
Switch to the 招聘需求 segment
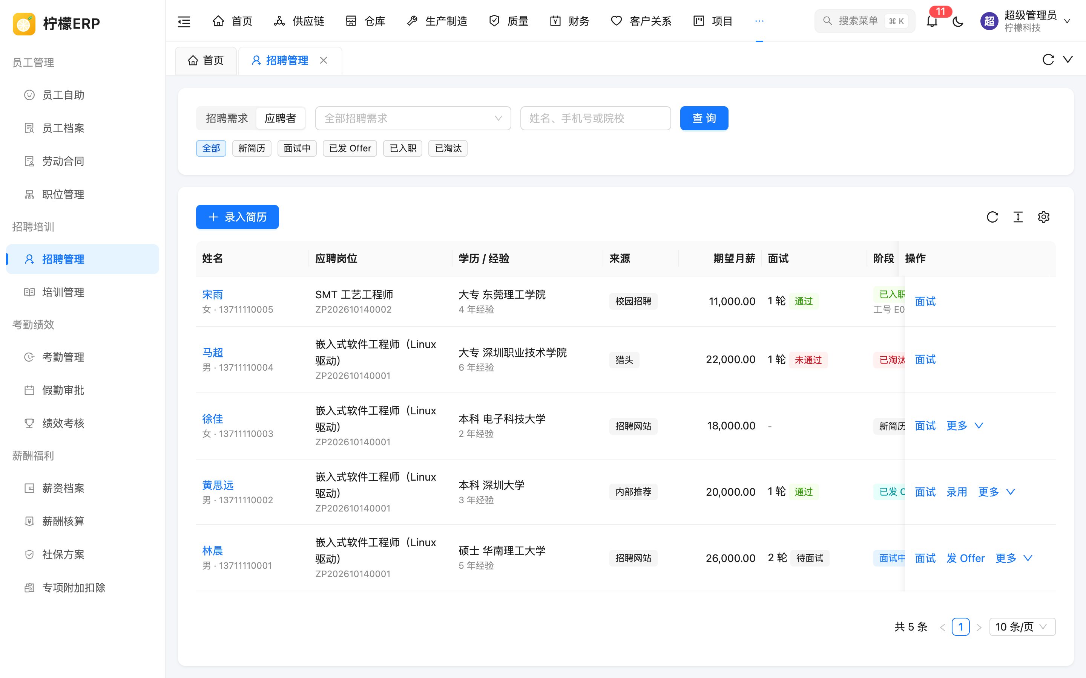pos(227,118)
